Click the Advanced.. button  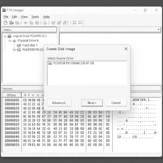point(59,103)
